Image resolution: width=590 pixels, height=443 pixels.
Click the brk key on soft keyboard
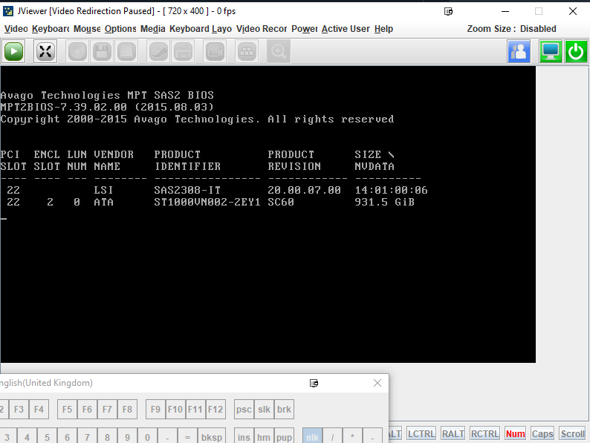pyautogui.click(x=284, y=409)
